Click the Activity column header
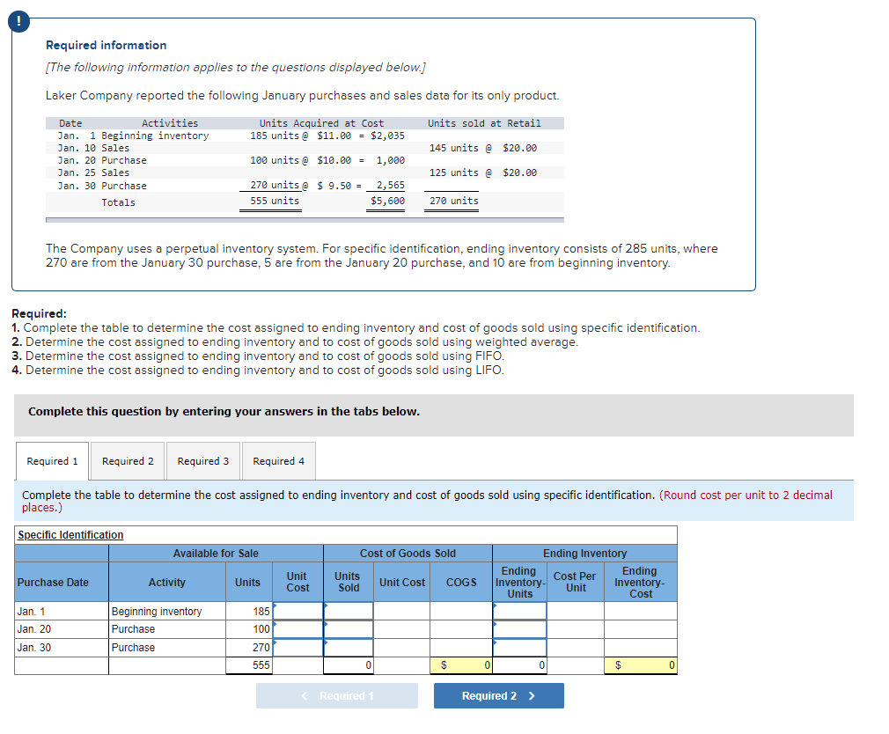The width and height of the screenshot is (889, 734). (x=166, y=582)
